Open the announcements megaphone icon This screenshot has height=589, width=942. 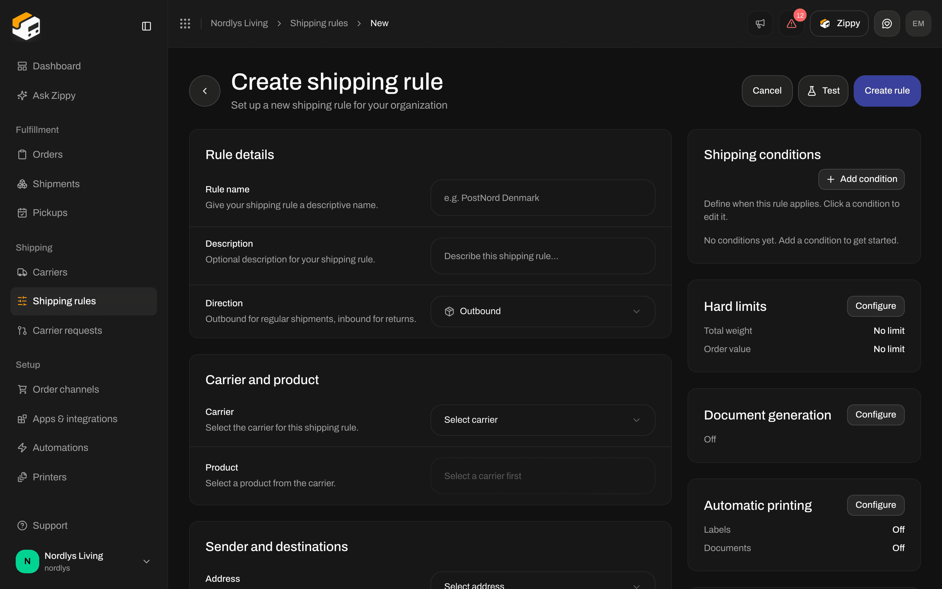coord(760,23)
